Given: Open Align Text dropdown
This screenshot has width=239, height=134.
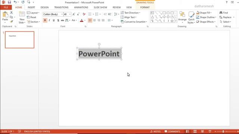Looking at the screenshot, I should click(128, 17).
